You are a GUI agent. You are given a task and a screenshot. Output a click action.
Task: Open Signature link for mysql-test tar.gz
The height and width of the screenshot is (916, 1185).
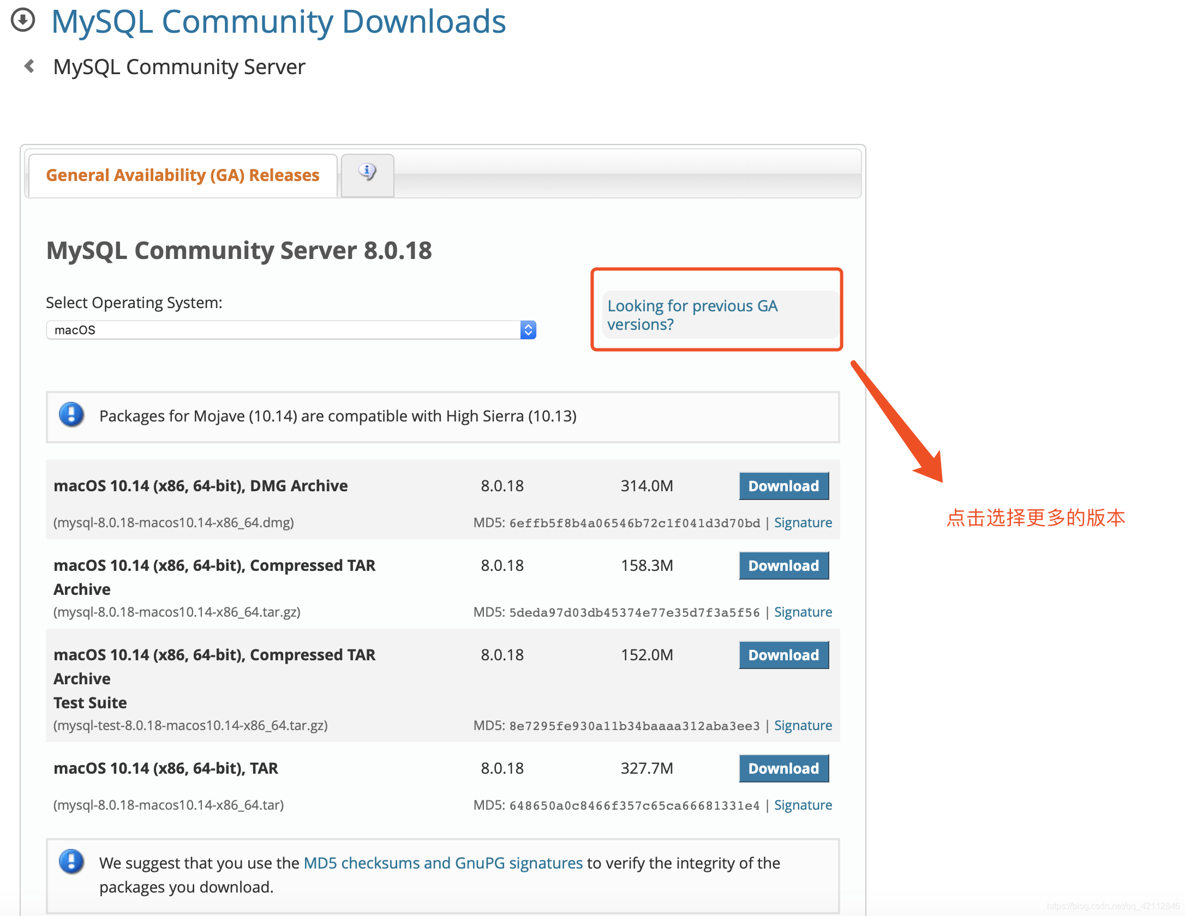click(x=803, y=725)
